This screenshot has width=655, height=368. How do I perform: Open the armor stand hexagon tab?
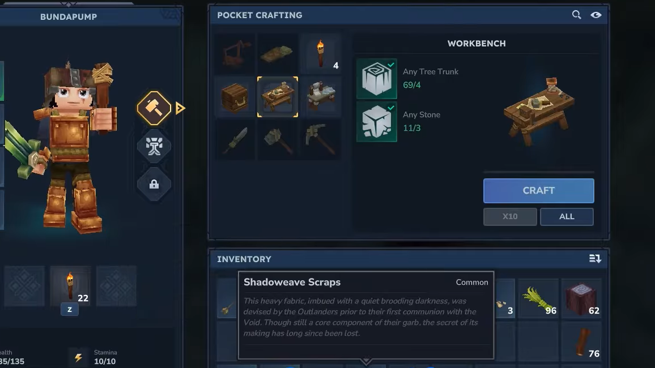click(x=154, y=146)
